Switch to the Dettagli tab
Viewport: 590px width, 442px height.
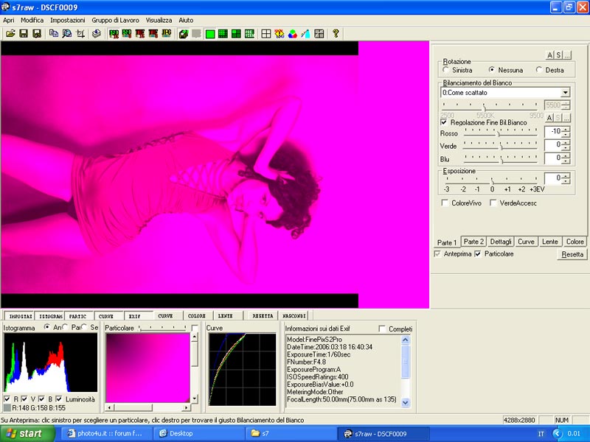click(x=501, y=242)
